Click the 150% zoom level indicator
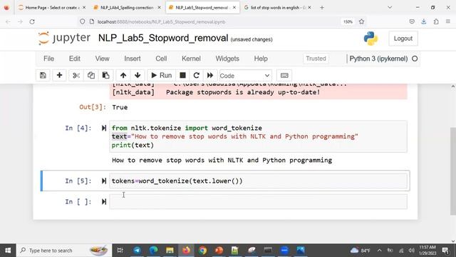Screen dimensions: 456x257 [x=348, y=21]
